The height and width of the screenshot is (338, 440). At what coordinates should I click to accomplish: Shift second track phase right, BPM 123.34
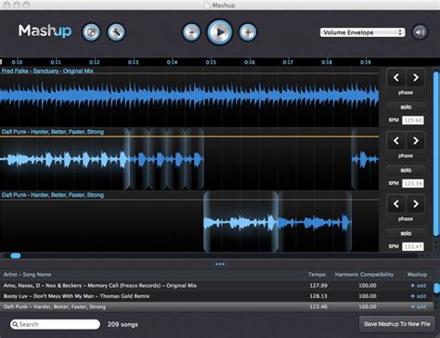coord(416,141)
